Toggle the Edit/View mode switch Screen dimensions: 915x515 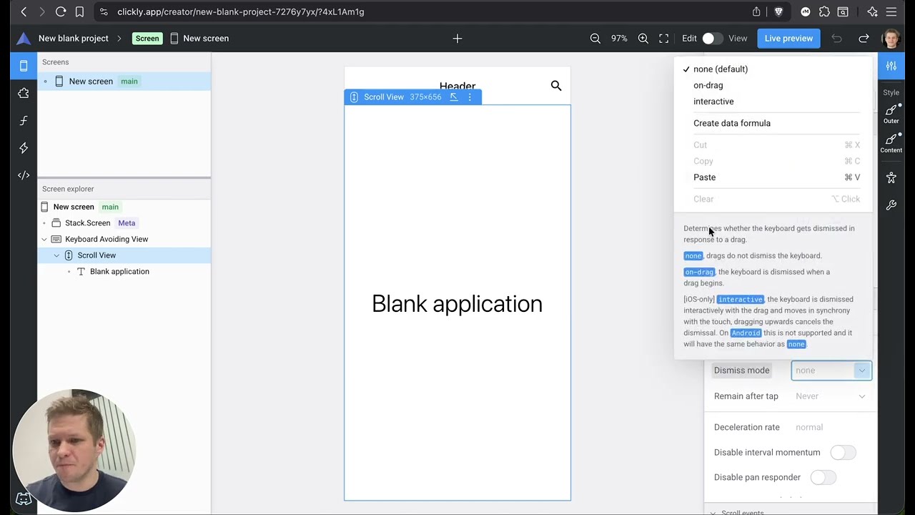712,39
